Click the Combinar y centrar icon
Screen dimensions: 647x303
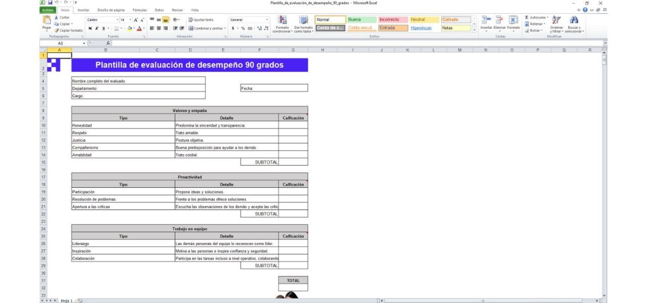point(192,29)
